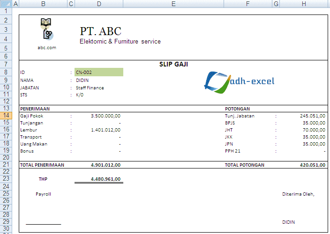Click the TOTAL PENERIMAAN value 4.901.012,00
The height and width of the screenshot is (234, 330).
[105, 165]
